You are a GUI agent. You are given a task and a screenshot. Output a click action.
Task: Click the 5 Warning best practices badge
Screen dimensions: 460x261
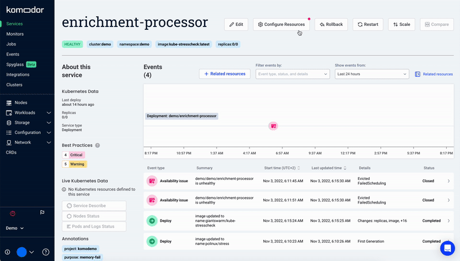[x=75, y=164]
